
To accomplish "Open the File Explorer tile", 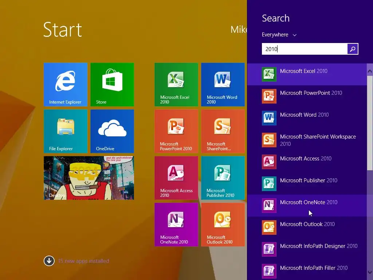I will 66,131.
